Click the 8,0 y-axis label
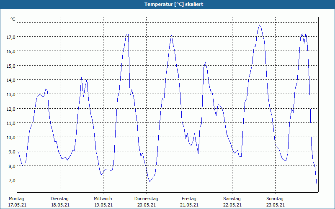 tap(11, 166)
